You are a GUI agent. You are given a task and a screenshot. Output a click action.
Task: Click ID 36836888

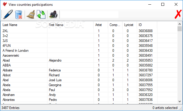pos(146,31)
